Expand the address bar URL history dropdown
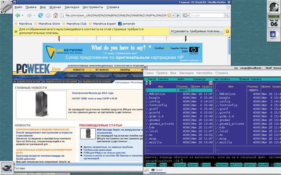 (173, 15)
